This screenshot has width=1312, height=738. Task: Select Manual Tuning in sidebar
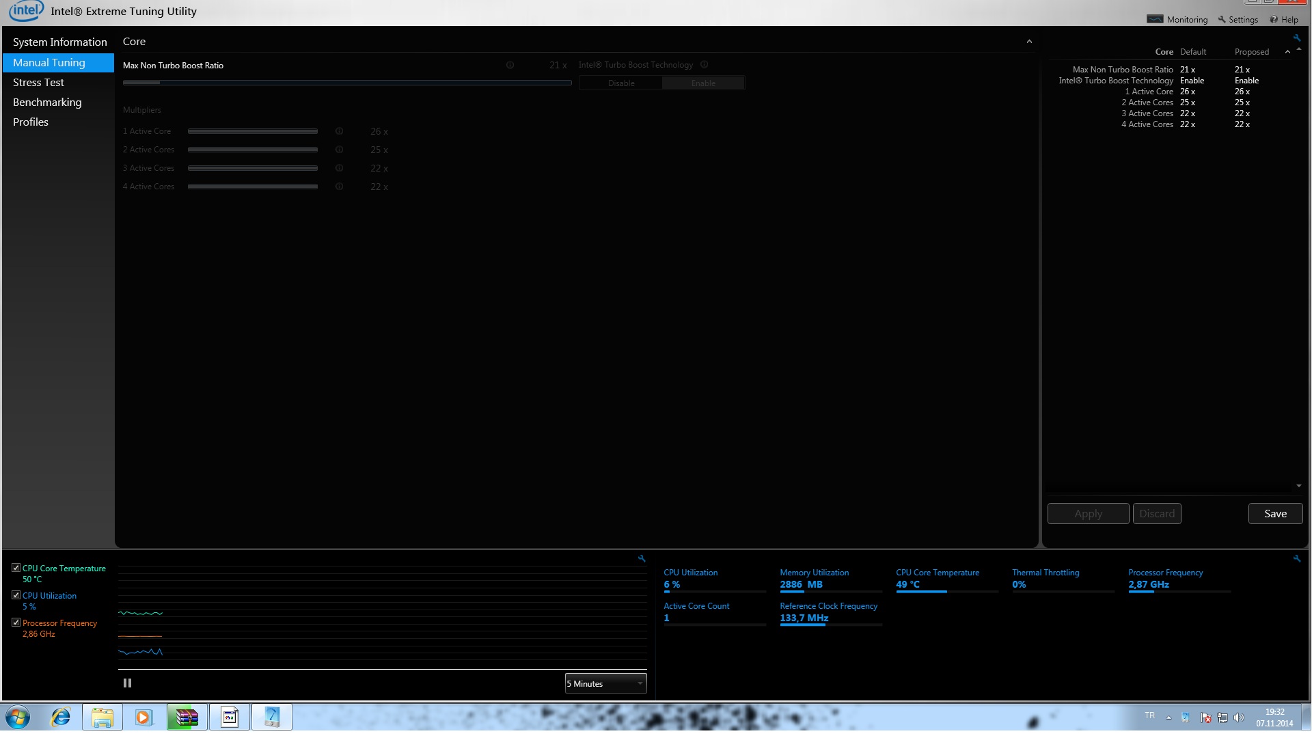click(x=59, y=63)
